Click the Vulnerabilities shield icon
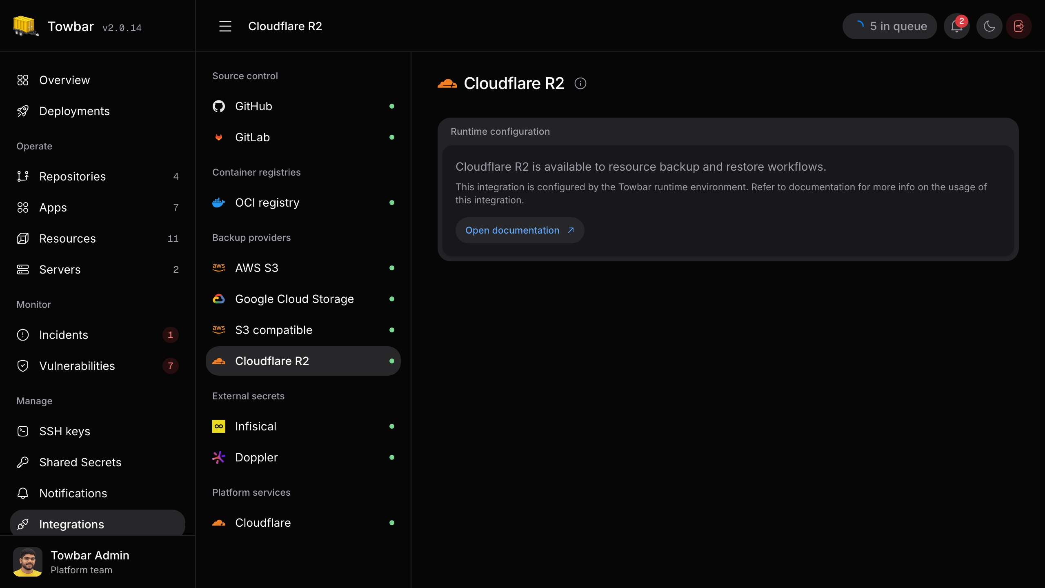 click(x=23, y=366)
